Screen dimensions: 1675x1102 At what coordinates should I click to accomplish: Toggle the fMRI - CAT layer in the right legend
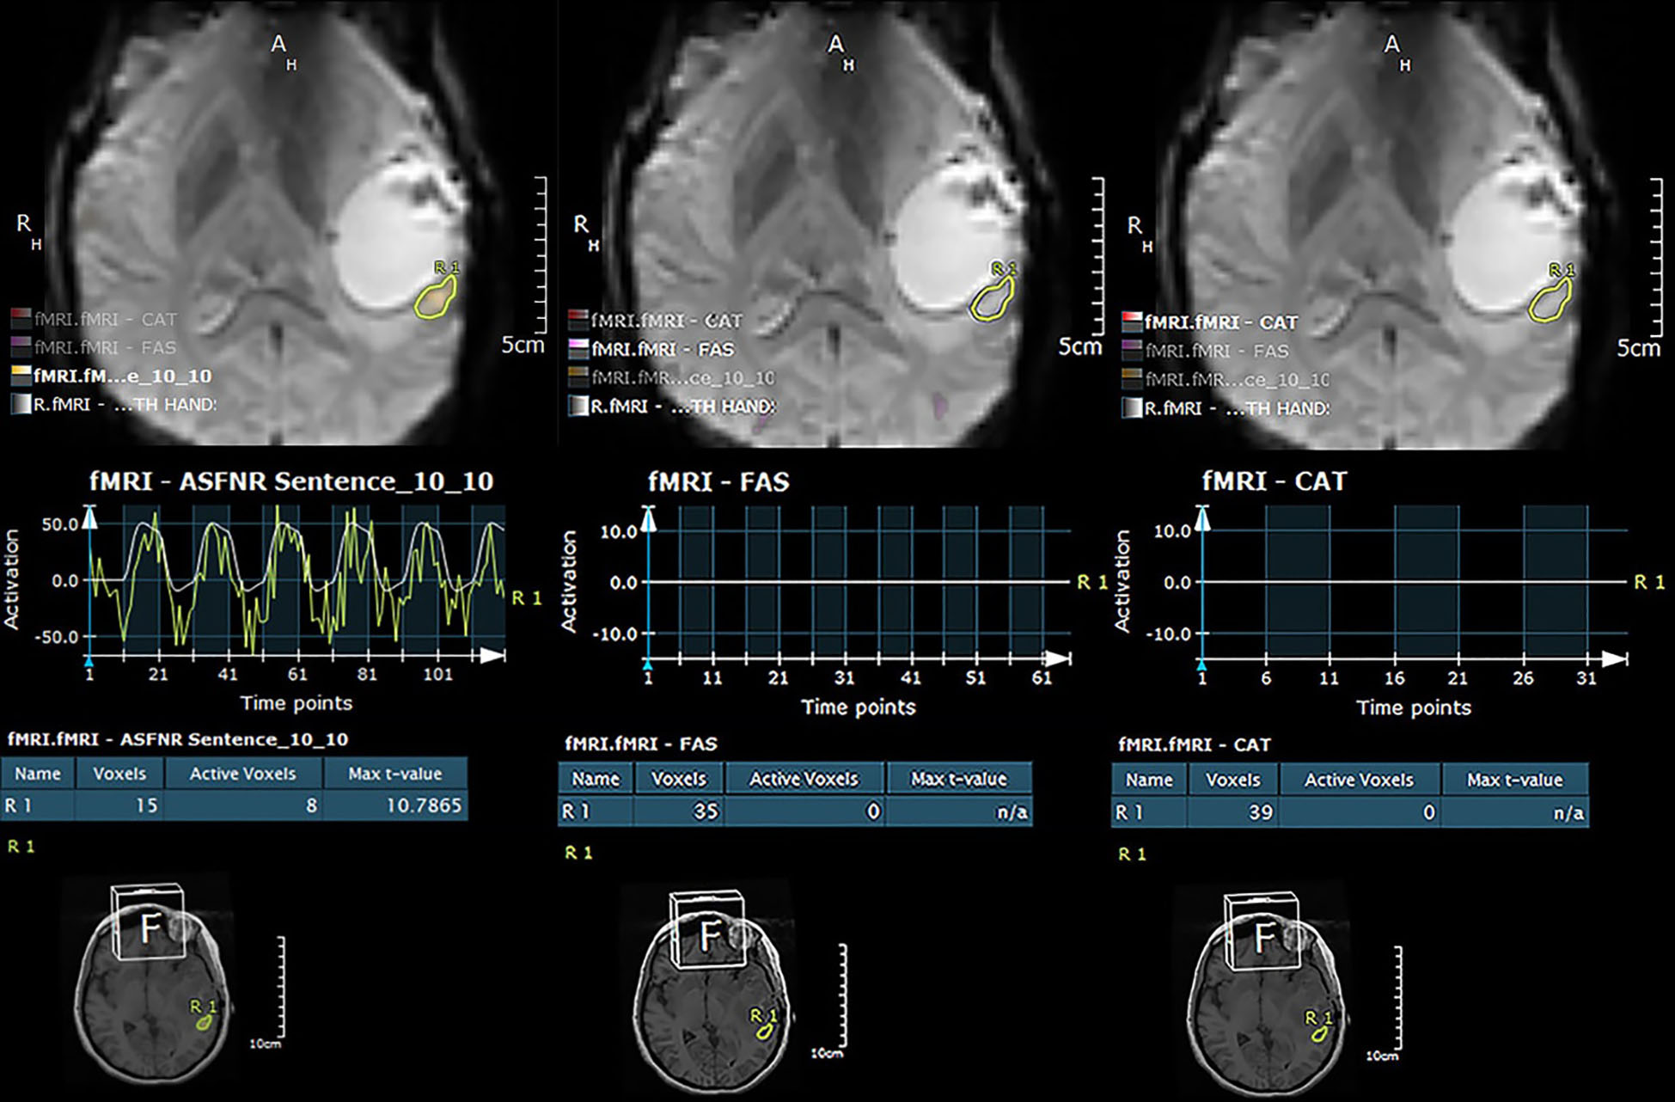pos(1220,322)
